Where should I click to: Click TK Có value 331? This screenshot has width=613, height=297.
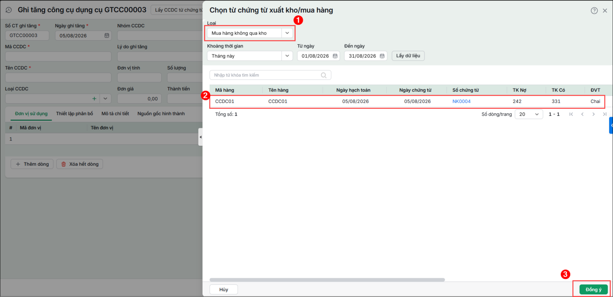point(556,101)
